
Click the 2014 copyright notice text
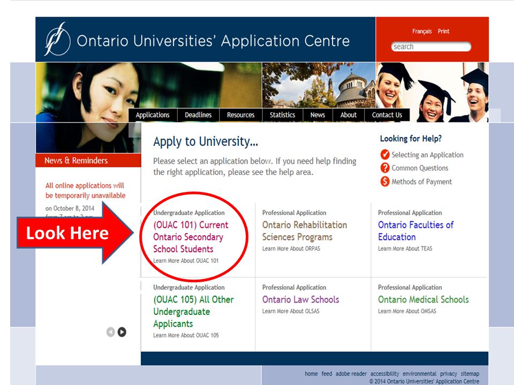[424, 381]
